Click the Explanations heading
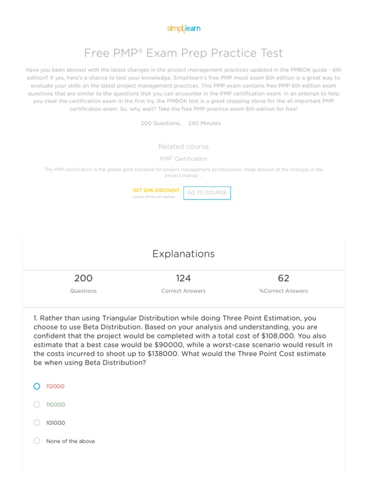367x490 pixels. point(183,254)
